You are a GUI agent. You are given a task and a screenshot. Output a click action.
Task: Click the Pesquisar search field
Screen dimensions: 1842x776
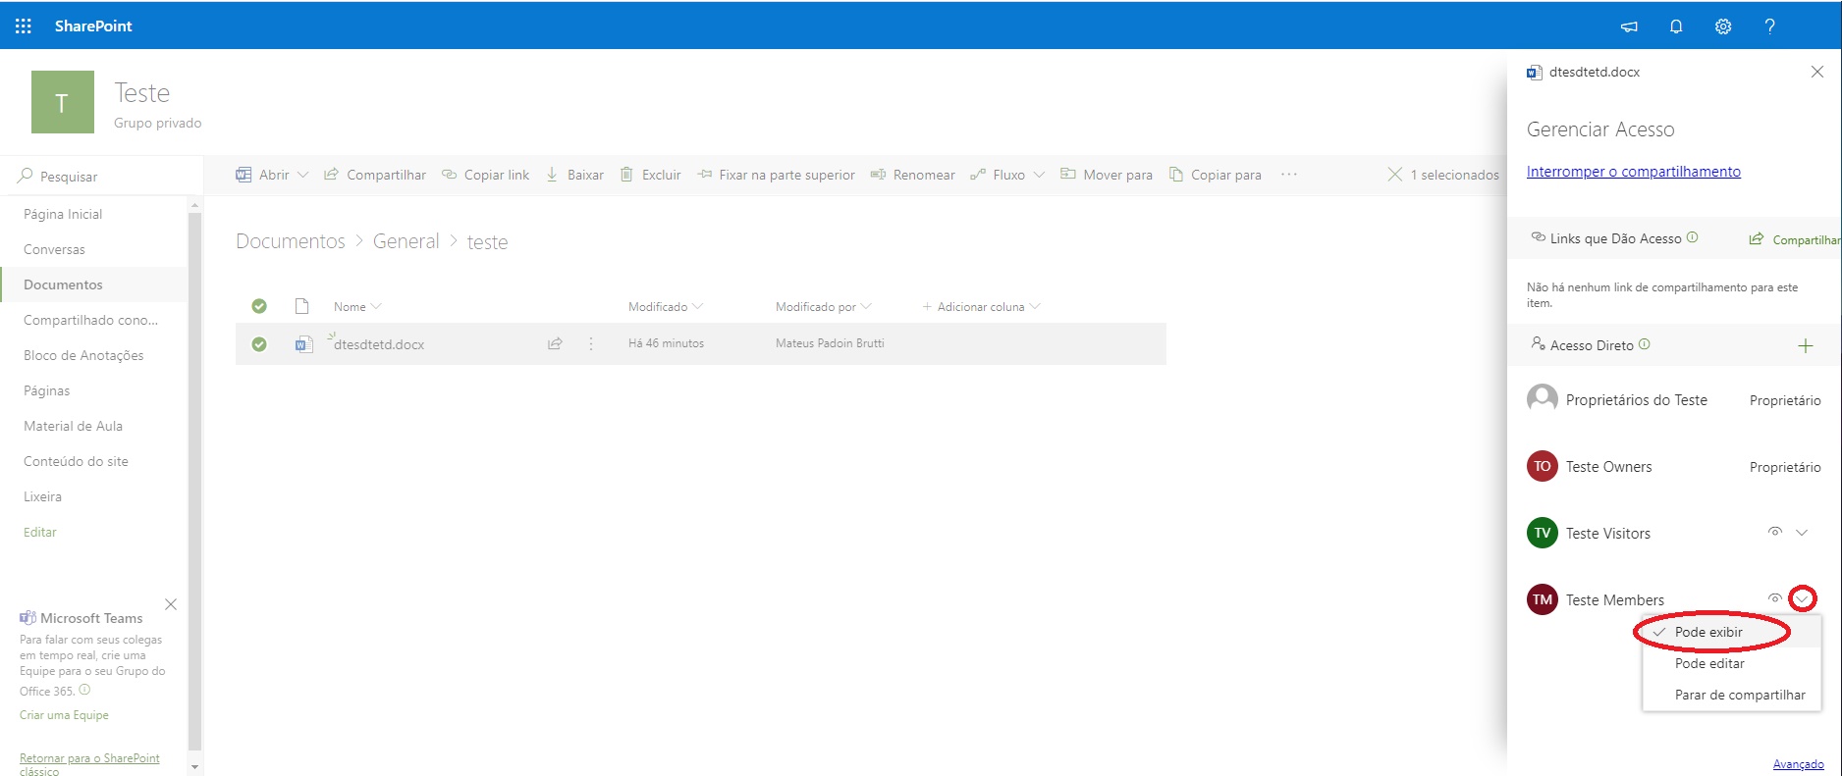(103, 177)
